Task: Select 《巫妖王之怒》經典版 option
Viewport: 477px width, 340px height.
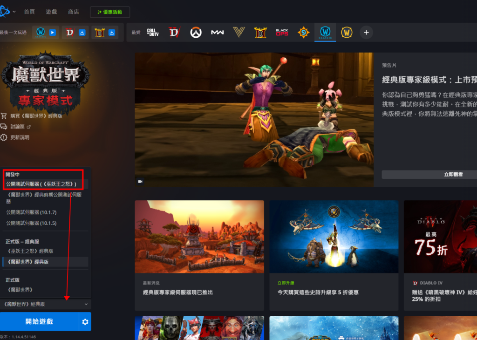Action: pos(45,251)
